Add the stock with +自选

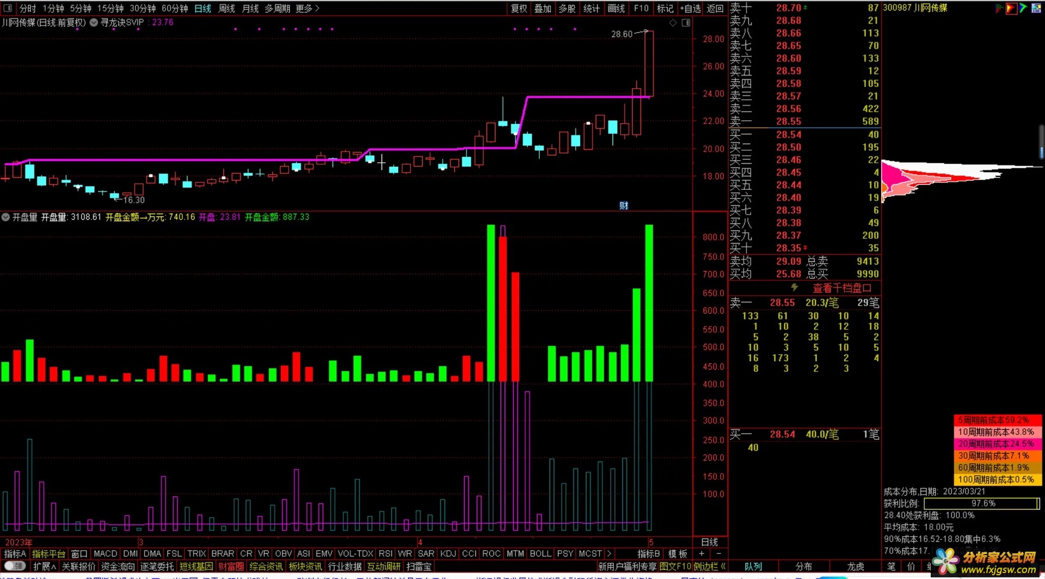[690, 8]
